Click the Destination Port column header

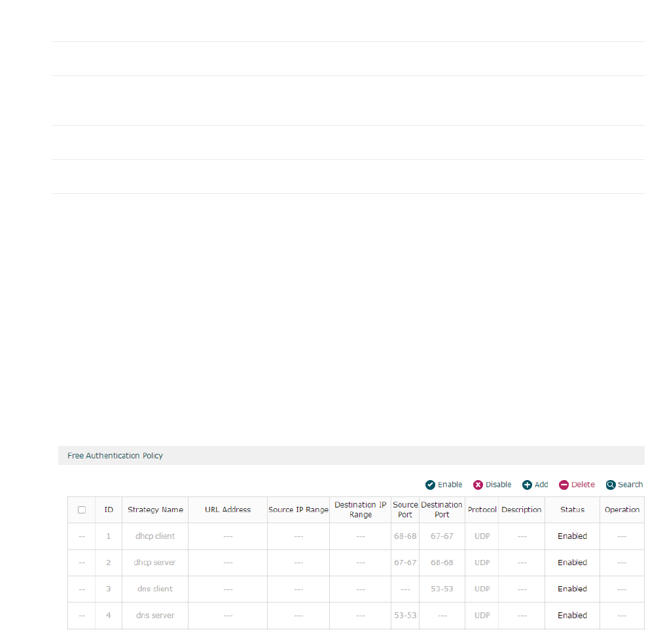point(442,510)
